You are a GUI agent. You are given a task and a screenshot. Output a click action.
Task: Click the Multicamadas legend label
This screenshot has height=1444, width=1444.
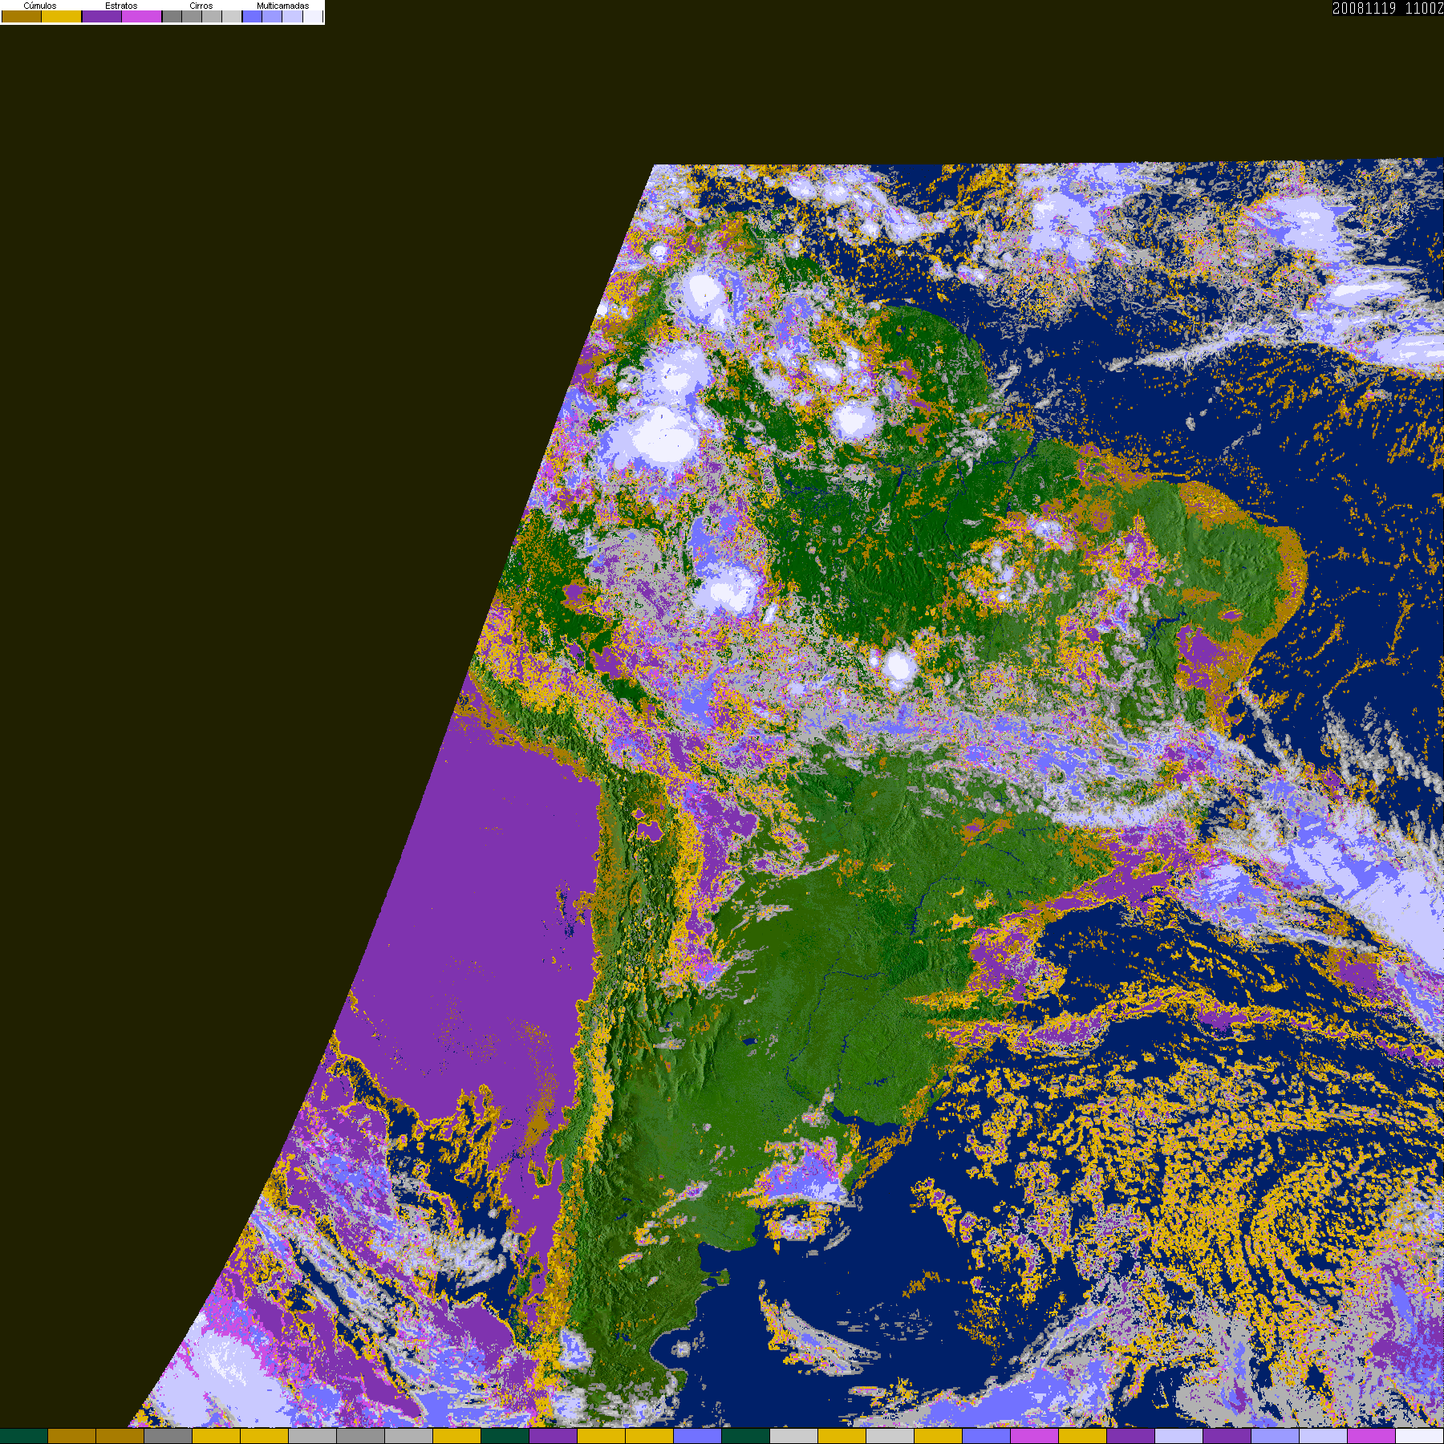point(283,6)
